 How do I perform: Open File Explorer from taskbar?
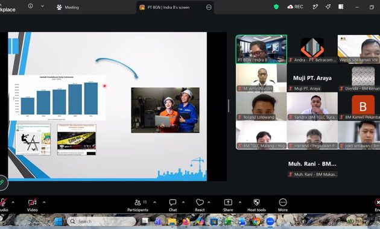click(x=171, y=222)
